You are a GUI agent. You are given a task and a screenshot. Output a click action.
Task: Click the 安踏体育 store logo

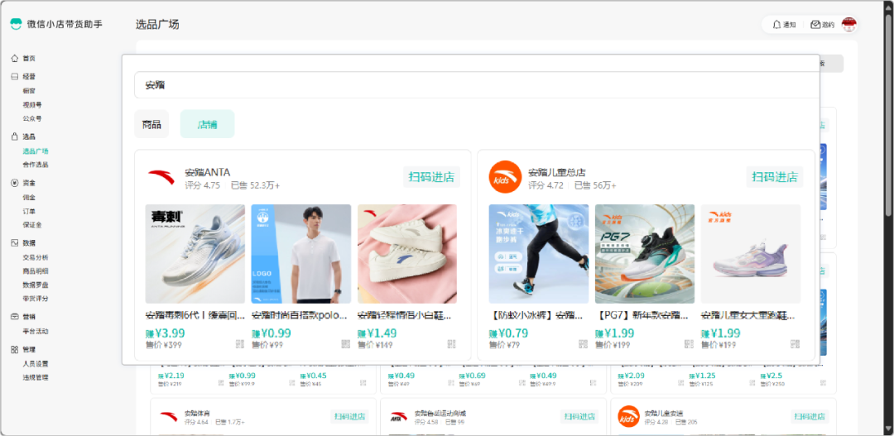tap(168, 417)
